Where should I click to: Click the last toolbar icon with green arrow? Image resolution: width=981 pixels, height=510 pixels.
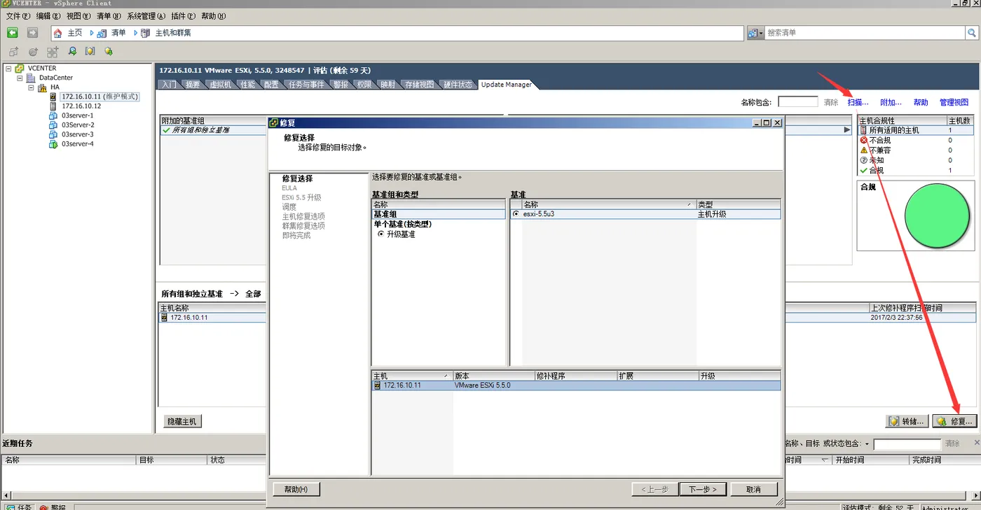click(109, 51)
